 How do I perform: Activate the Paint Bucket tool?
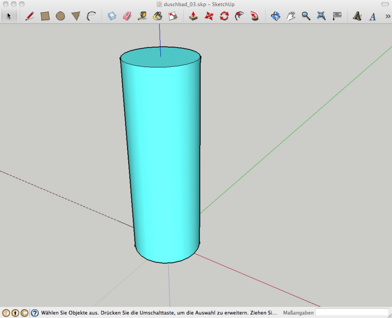click(157, 16)
